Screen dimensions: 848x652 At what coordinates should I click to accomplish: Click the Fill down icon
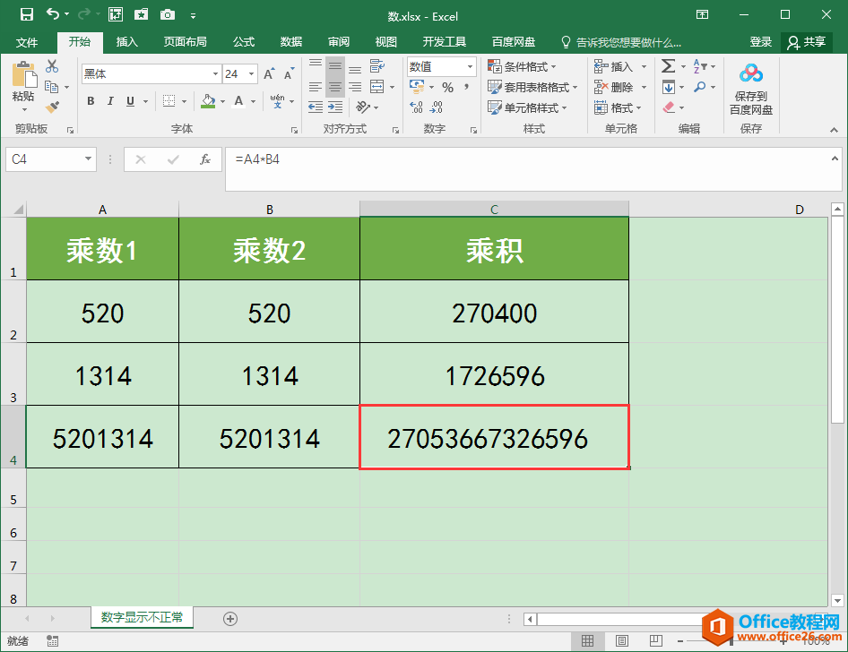pyautogui.click(x=669, y=87)
